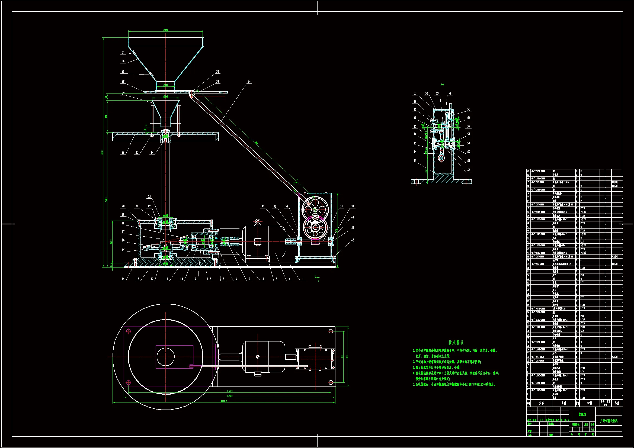Click part balloon number 51 in section view

415,93
